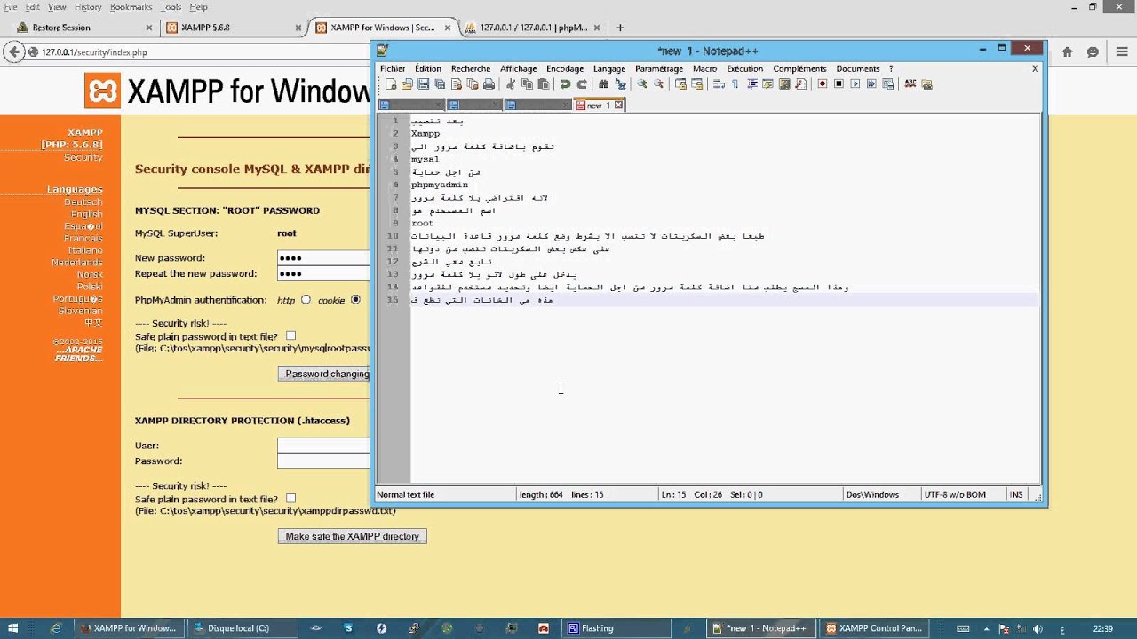Click Make safe the XAMPP directory button
The width and height of the screenshot is (1137, 639).
(x=352, y=536)
